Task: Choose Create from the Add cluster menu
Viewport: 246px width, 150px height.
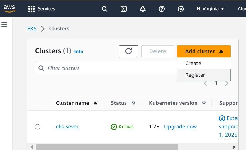Action: [193, 63]
